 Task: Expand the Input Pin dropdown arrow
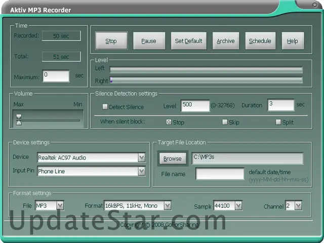(142, 171)
